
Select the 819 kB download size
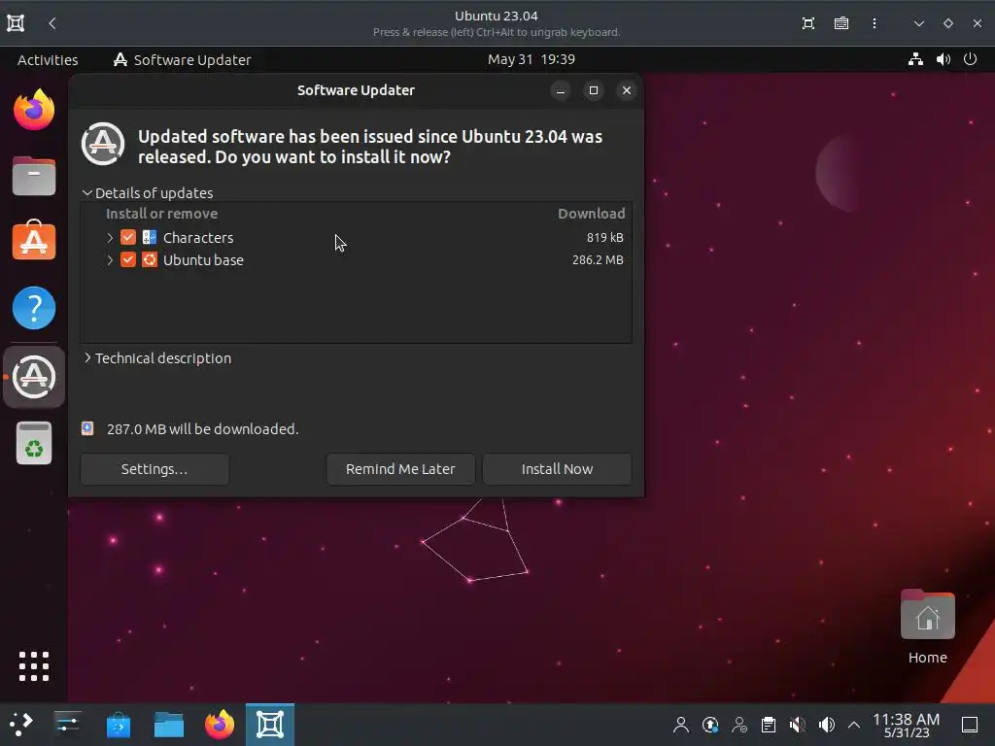point(604,237)
